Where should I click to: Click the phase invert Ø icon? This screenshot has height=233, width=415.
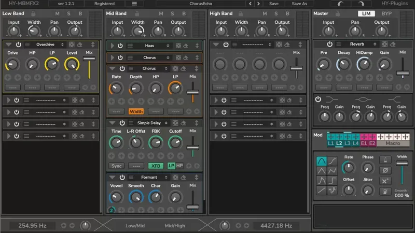tap(385, 170)
